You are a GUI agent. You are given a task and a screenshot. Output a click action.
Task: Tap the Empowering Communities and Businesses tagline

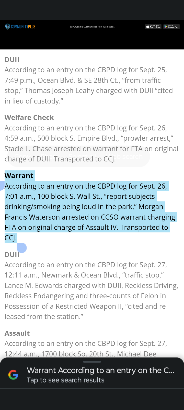[92, 27]
